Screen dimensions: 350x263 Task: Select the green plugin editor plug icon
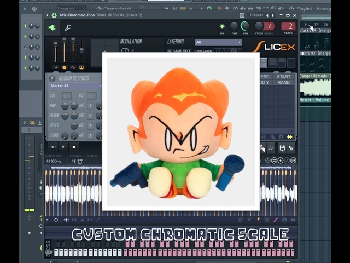point(52,28)
